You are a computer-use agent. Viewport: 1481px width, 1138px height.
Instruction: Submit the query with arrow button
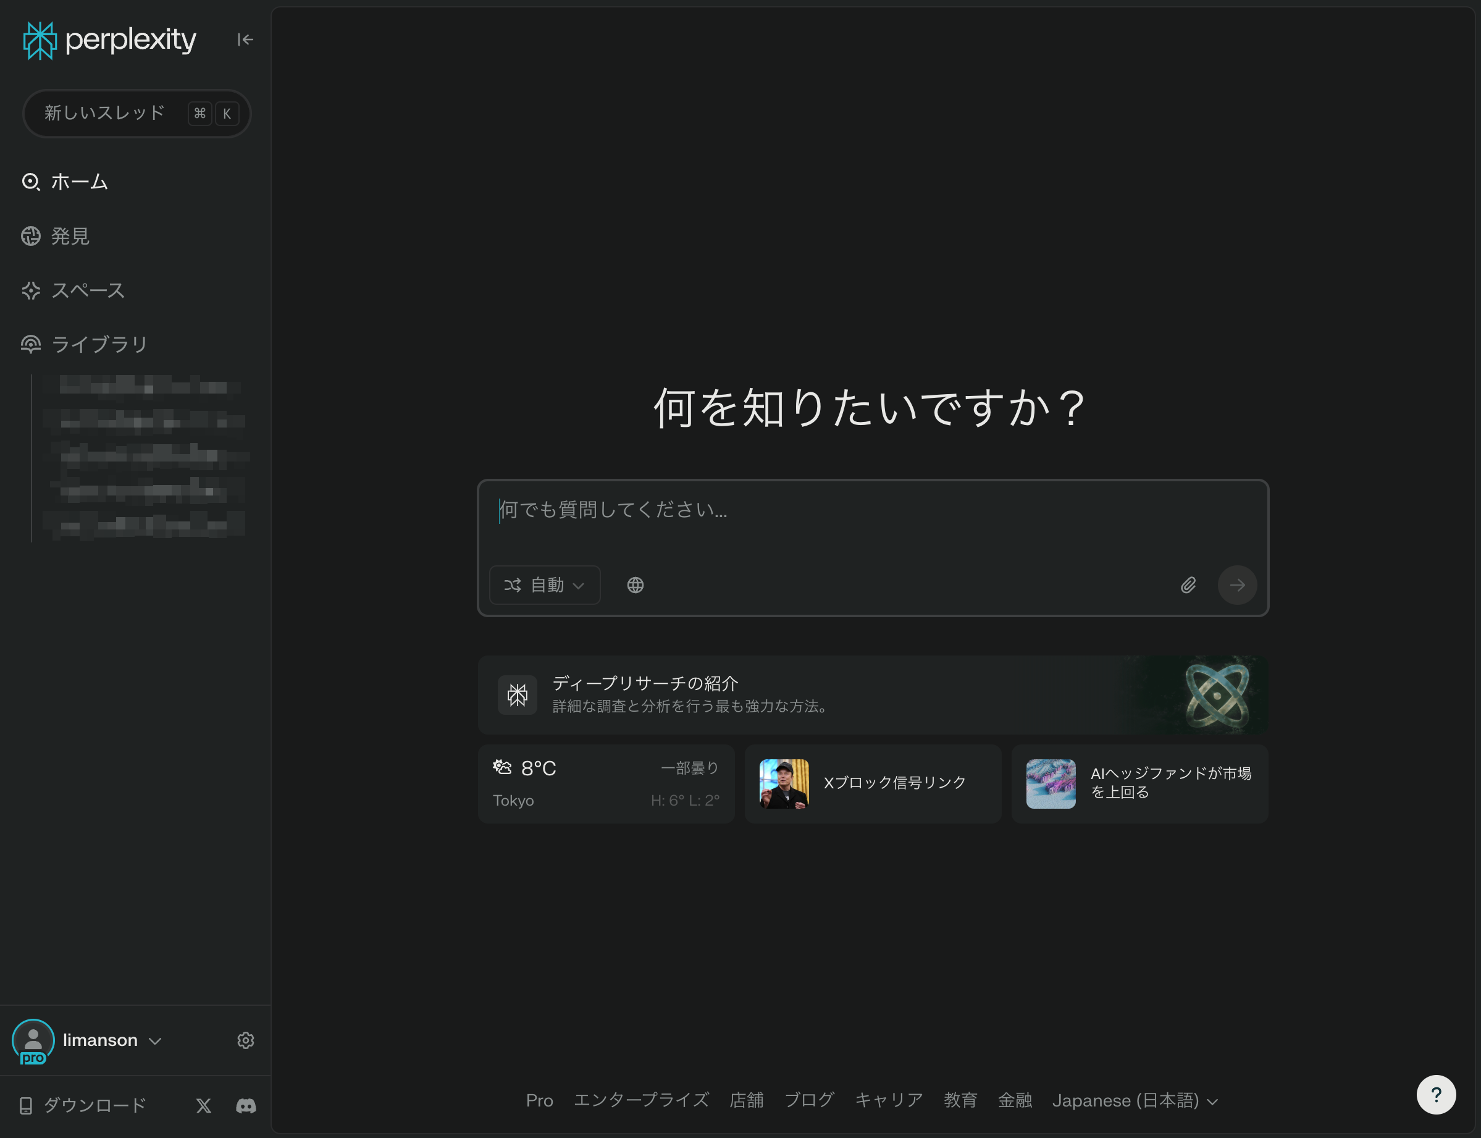[1237, 584]
